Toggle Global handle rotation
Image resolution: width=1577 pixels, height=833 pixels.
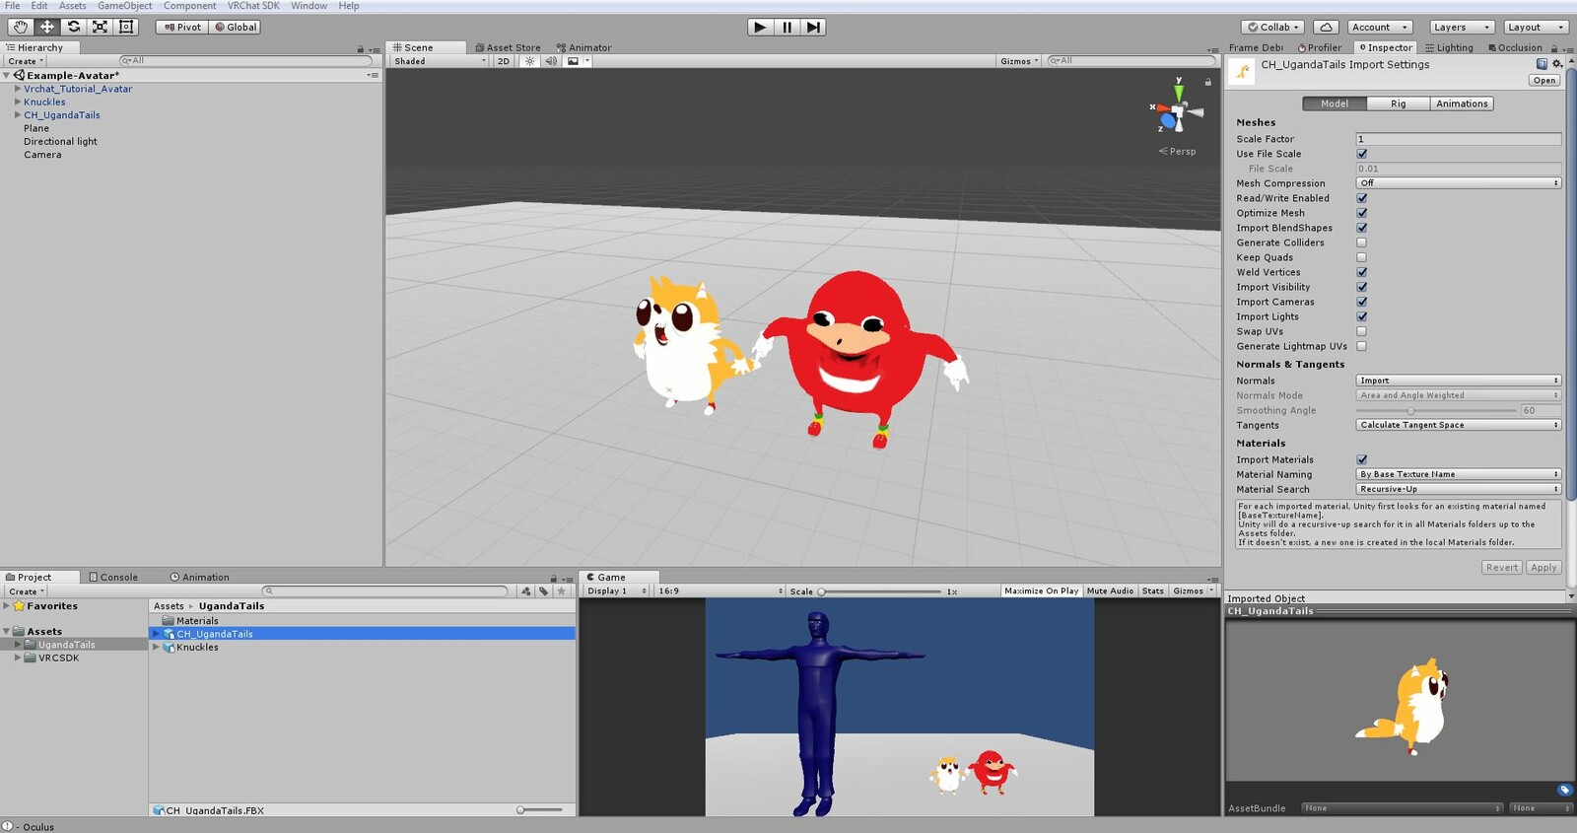[x=236, y=27]
